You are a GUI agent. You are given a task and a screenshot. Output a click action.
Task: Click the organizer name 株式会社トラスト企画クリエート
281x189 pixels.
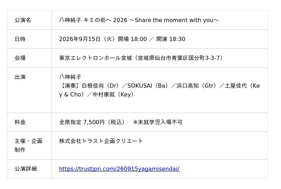coord(101,141)
